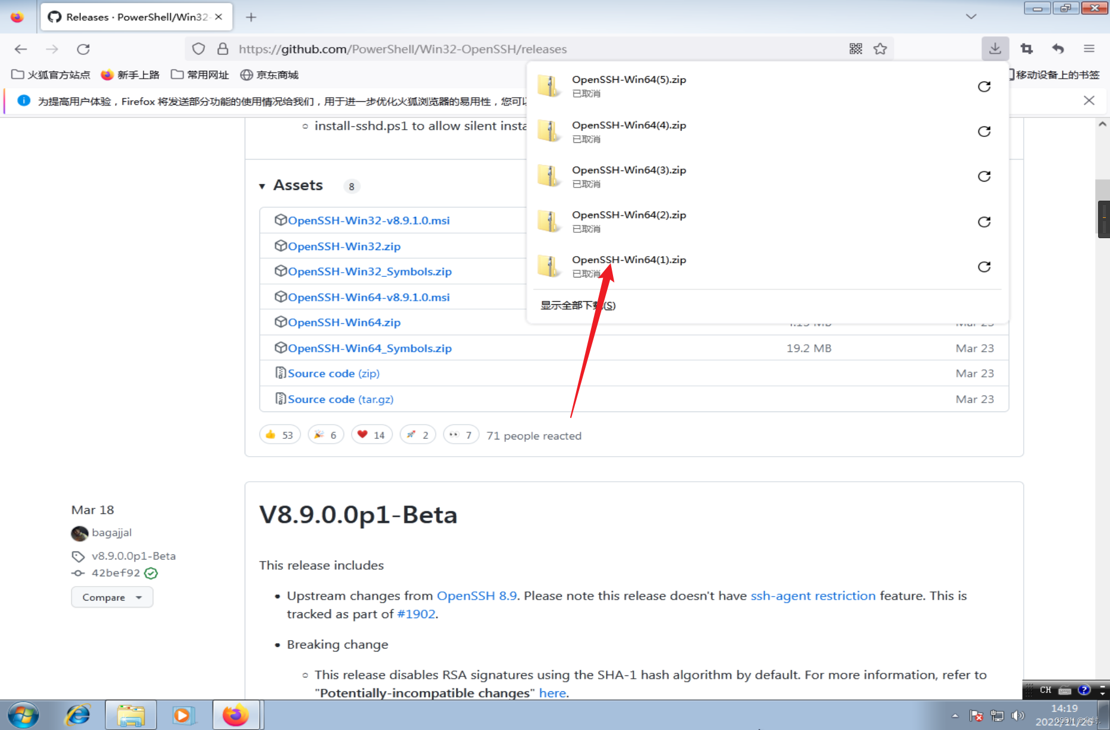Download OpenSSH-Win32-v8.9.1.0.msi
Viewport: 1110px width, 730px height.
368,220
